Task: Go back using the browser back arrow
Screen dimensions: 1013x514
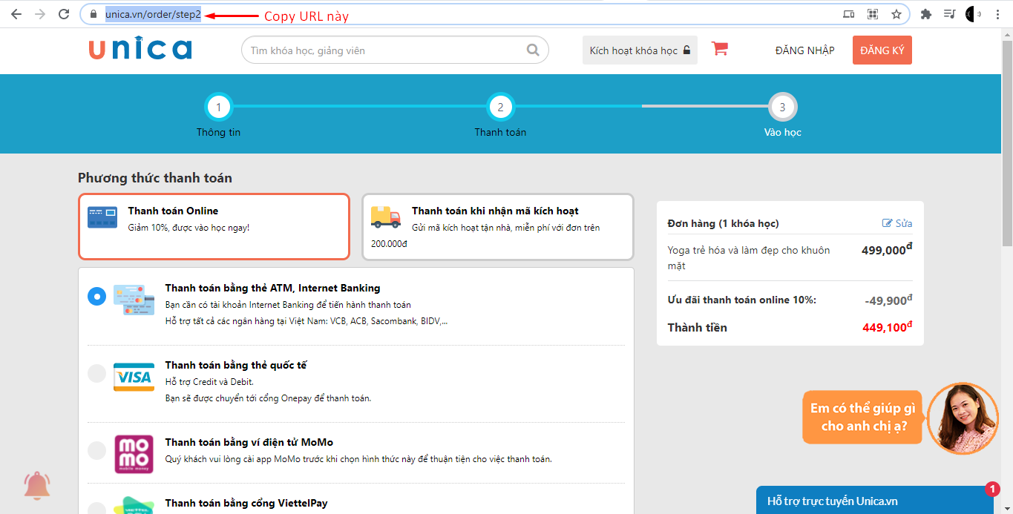Action: [16, 14]
